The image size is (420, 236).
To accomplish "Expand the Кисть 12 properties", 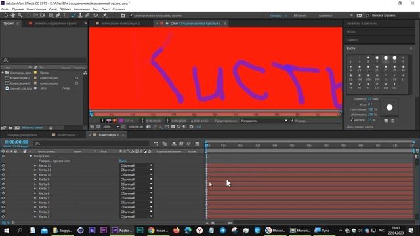I will [x=35, y=166].
